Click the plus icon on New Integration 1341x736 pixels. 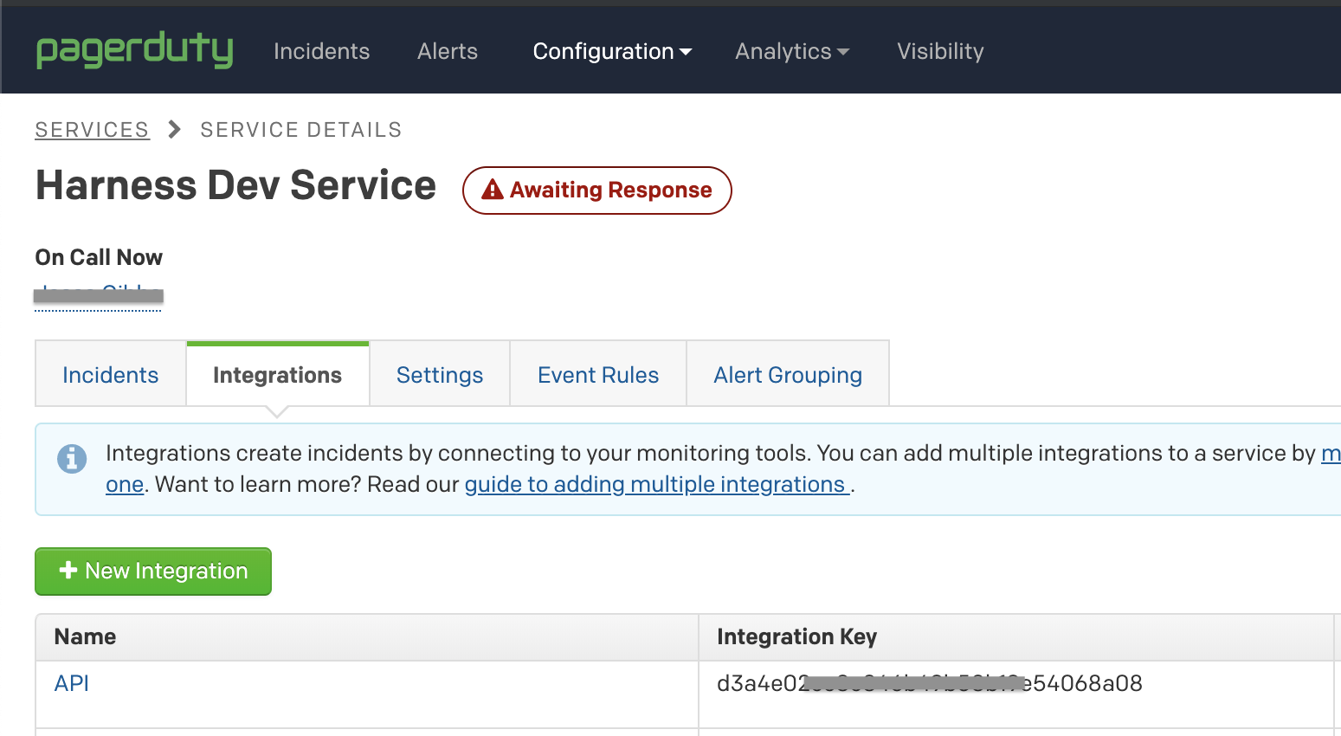tap(68, 570)
